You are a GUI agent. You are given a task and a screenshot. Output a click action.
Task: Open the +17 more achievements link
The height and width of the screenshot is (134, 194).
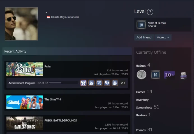tap(123, 83)
